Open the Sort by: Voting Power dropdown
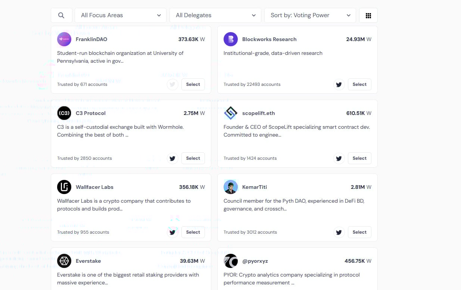The width and height of the screenshot is (461, 290). pyautogui.click(x=310, y=15)
